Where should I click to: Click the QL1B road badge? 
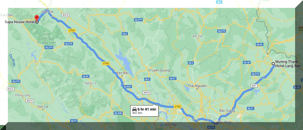(247, 62)
